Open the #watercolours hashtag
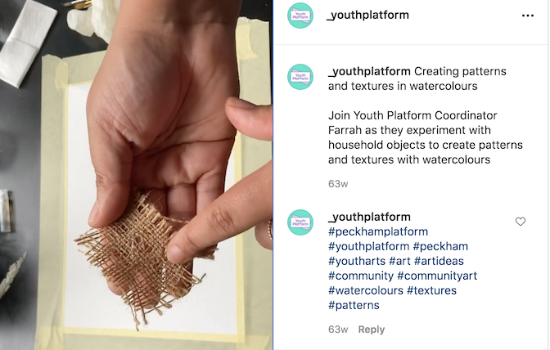The image size is (550, 350). (x=366, y=290)
